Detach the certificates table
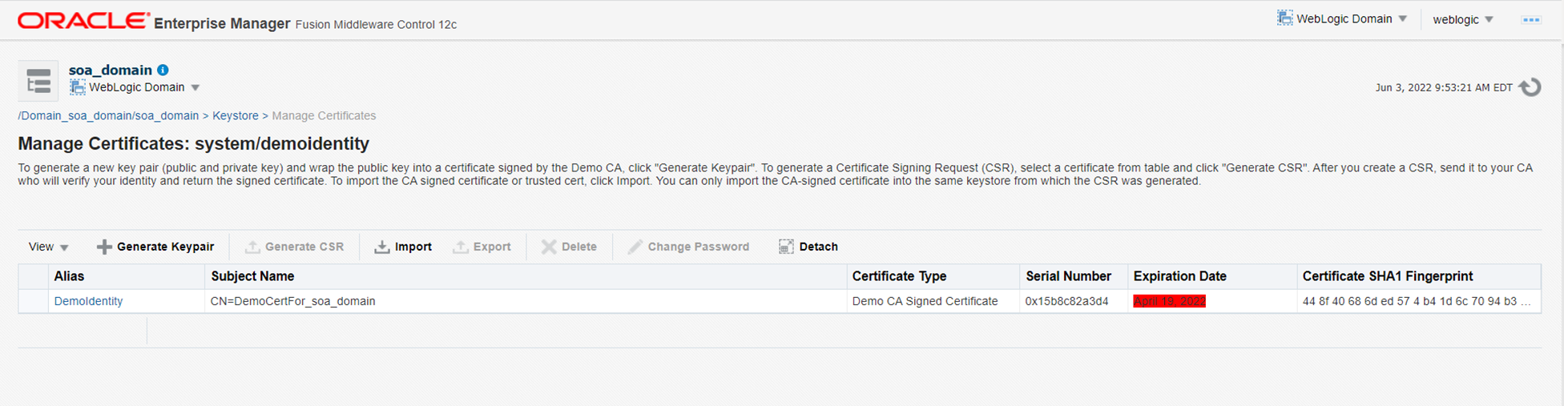 [808, 247]
